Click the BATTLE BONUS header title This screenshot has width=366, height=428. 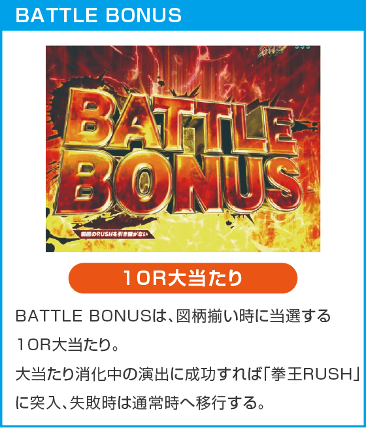tap(99, 15)
